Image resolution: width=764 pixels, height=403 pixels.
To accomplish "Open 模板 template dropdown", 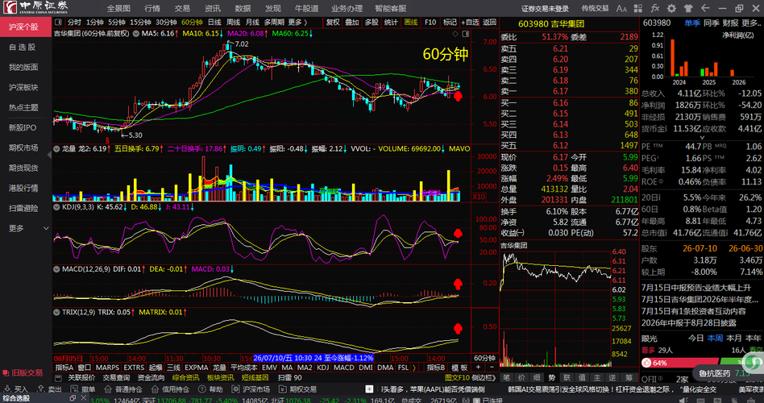I will (x=459, y=368).
